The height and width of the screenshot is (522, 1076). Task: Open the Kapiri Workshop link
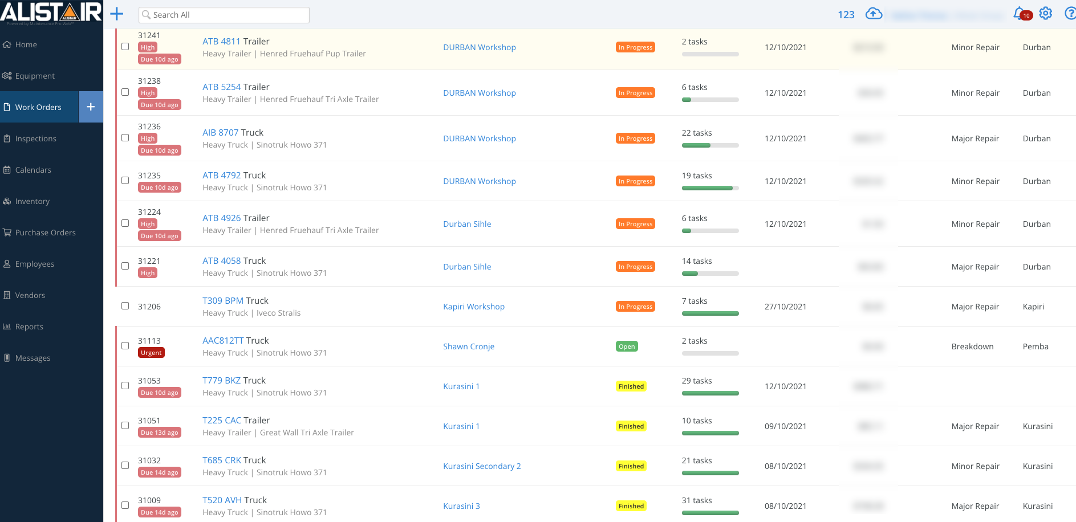[x=474, y=307]
